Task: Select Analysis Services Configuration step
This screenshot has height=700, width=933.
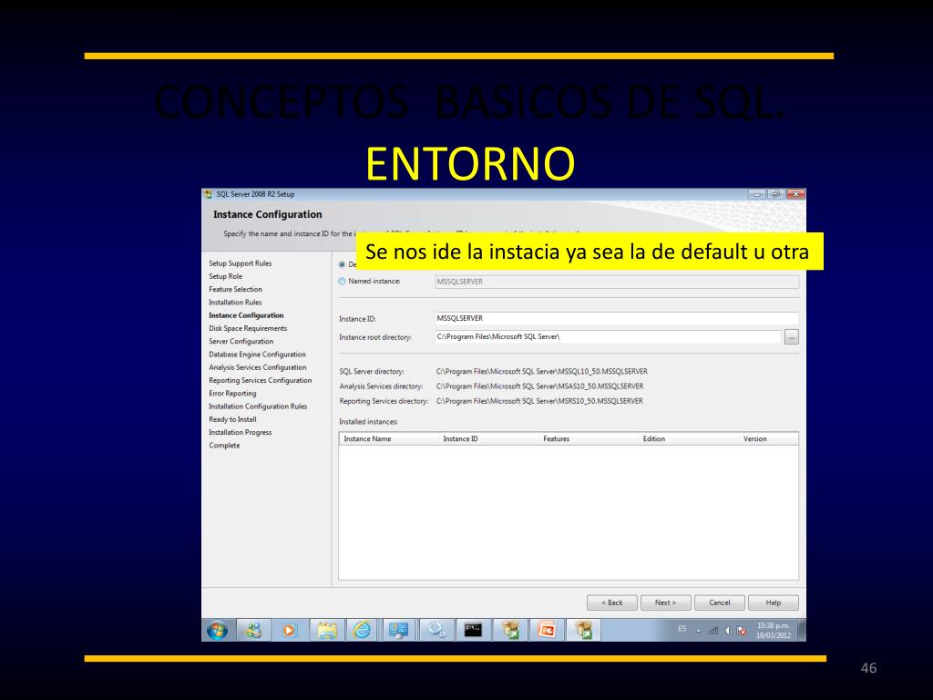Action: click(x=258, y=367)
